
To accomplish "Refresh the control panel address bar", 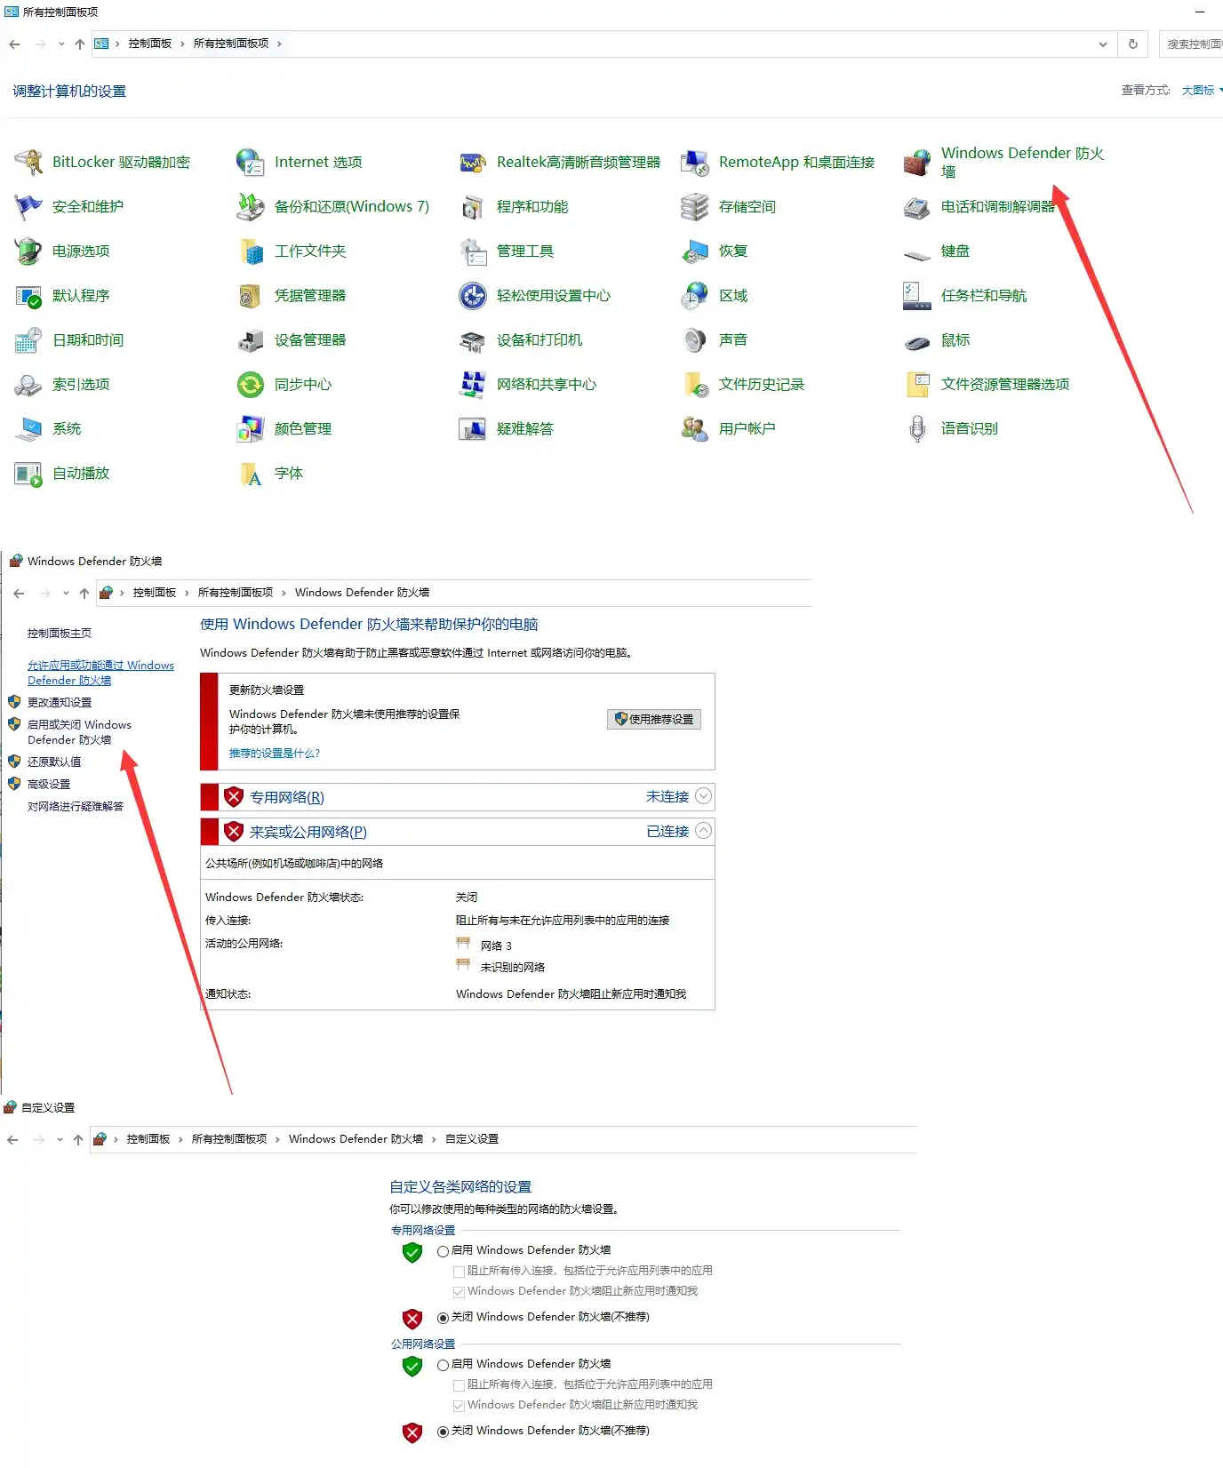I will (1133, 44).
